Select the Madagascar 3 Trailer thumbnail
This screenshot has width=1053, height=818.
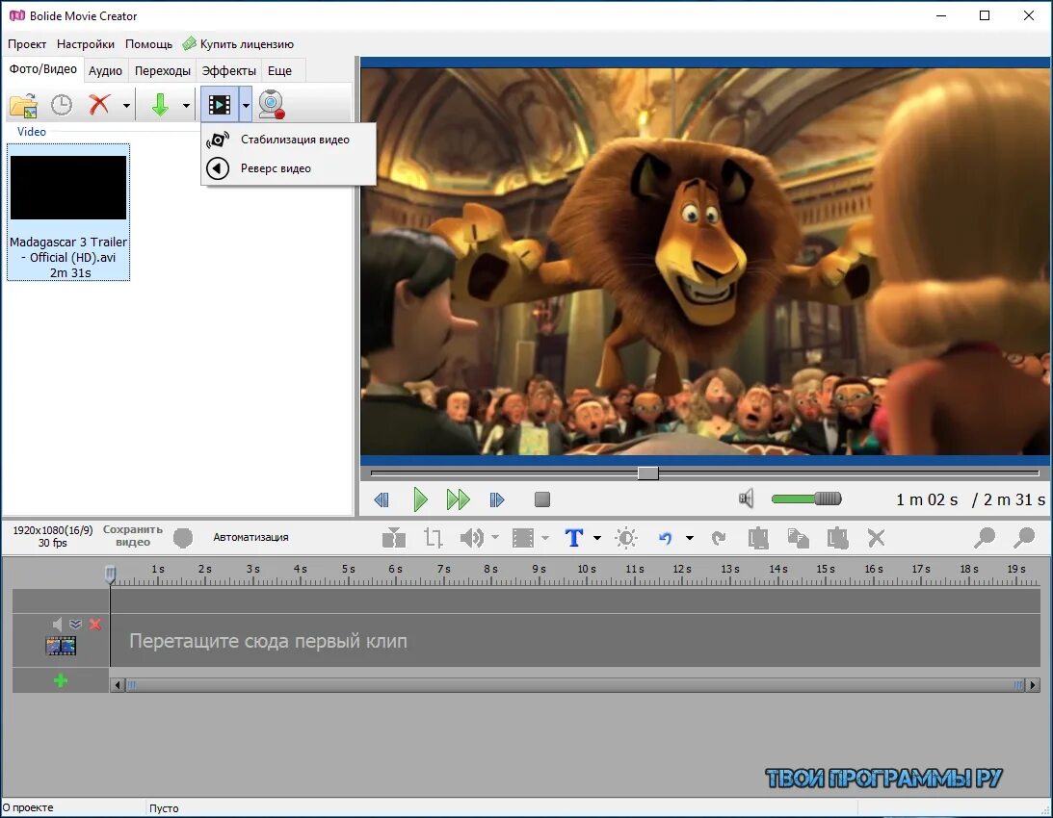pos(67,187)
